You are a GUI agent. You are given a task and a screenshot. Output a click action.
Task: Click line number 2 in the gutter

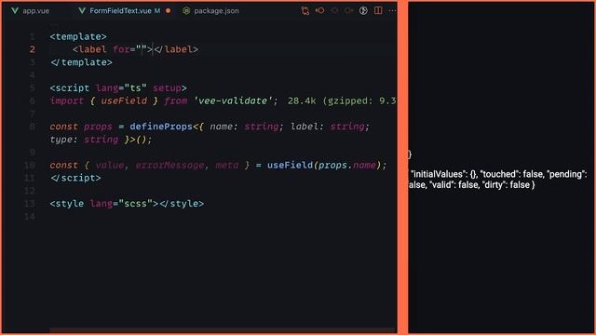coord(33,49)
